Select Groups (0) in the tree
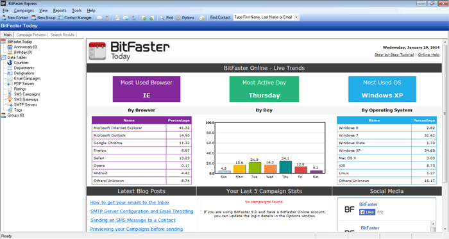This screenshot has width=449, height=239. pyautogui.click(x=16, y=115)
